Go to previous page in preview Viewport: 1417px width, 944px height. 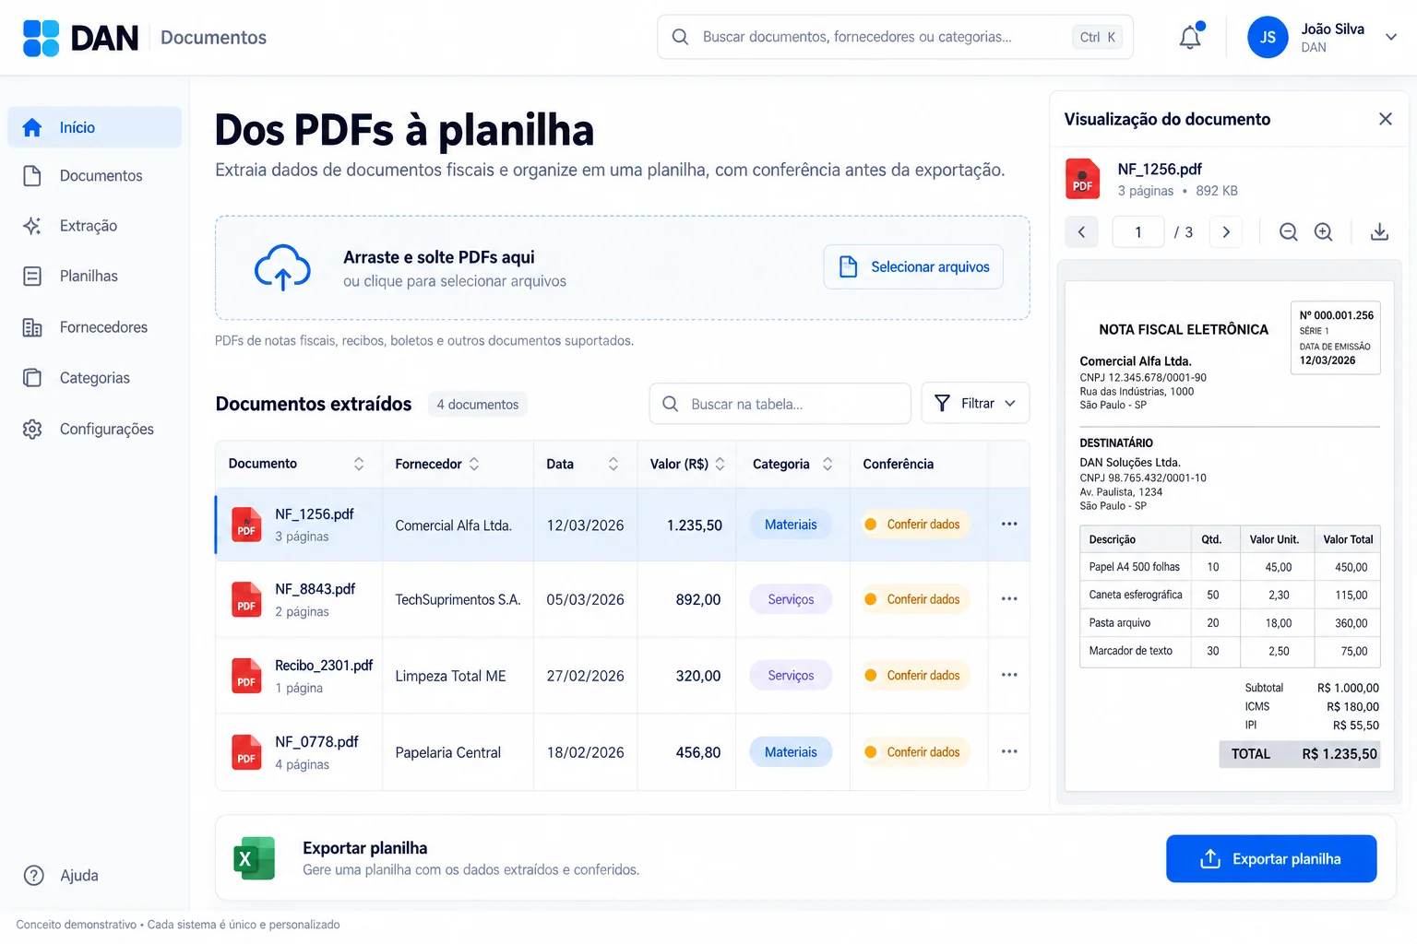click(x=1082, y=232)
